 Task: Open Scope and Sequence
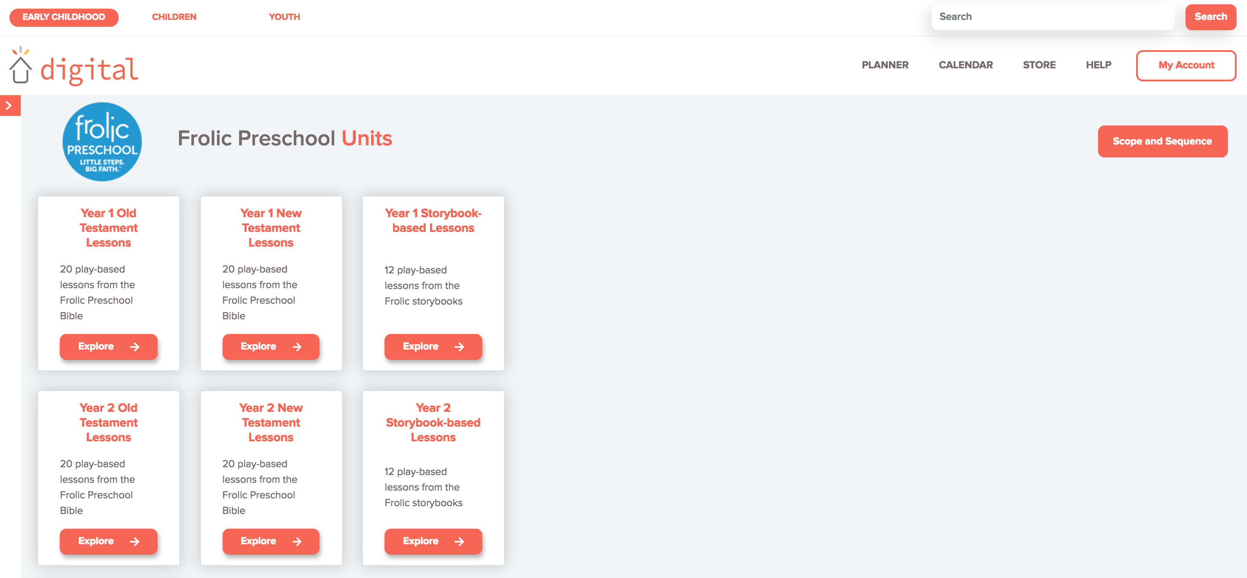click(1162, 141)
